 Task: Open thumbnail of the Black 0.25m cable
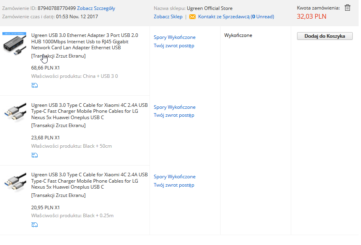tap(14, 182)
